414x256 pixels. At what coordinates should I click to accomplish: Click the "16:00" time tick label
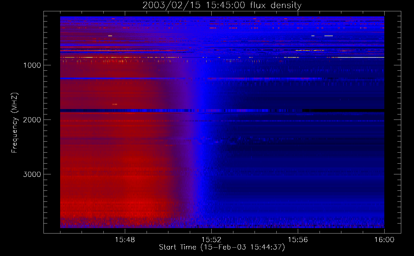click(x=384, y=240)
